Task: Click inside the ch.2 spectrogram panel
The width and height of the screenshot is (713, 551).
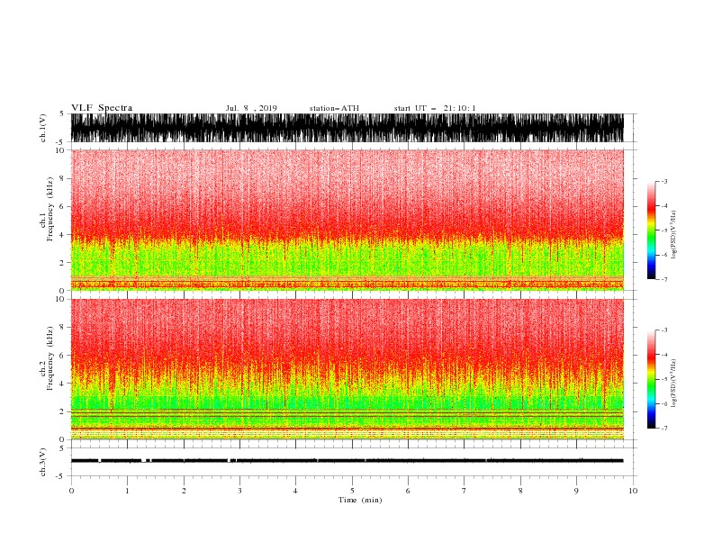Action: click(347, 369)
